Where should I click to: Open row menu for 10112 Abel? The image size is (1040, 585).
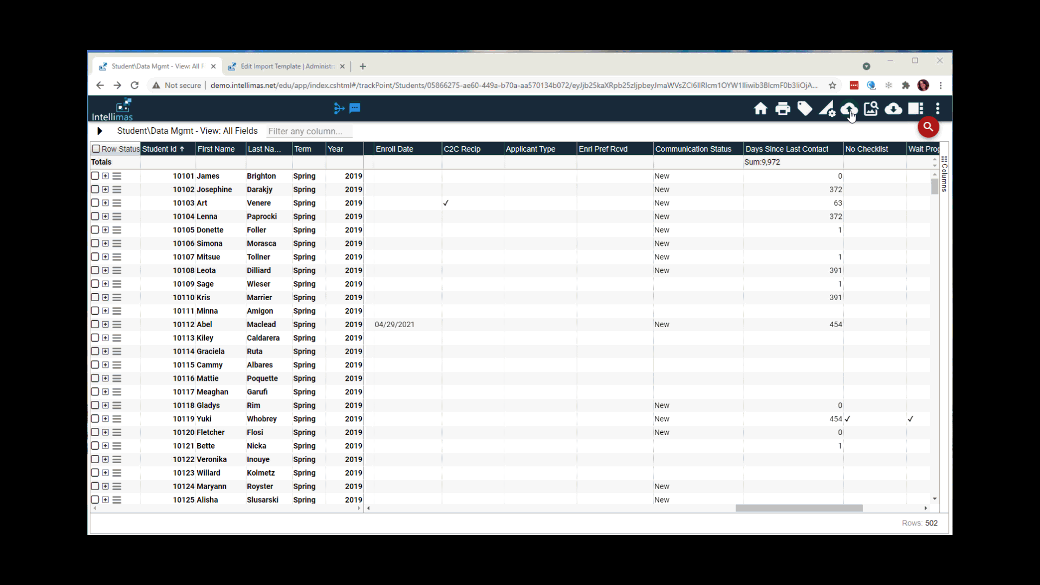(x=117, y=324)
